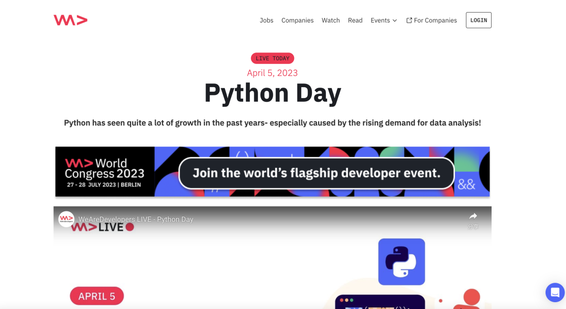Open the Jobs nav link
The image size is (566, 309).
pos(266,20)
